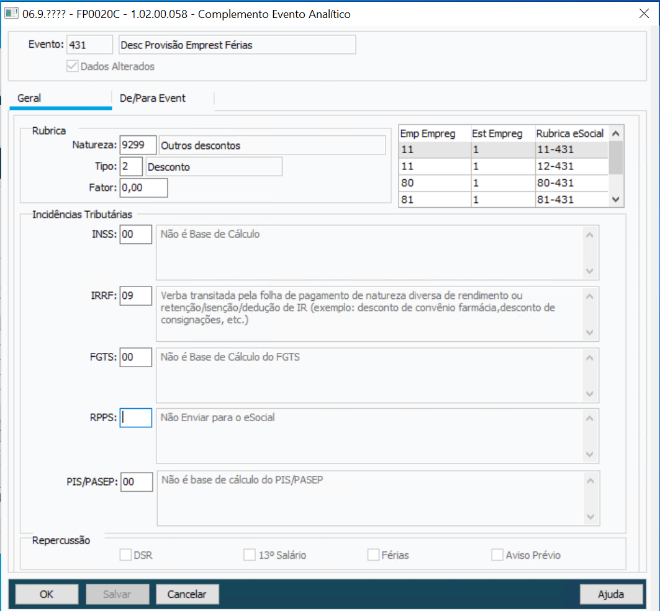Click the PIS/PASEP code field
Screen dimensions: 660x611
click(x=137, y=481)
